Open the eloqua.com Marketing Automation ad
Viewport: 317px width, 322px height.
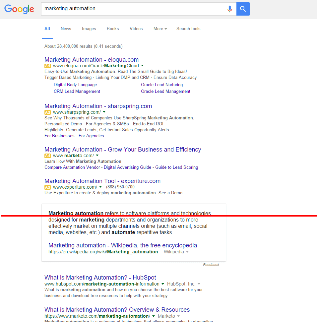coord(92,60)
